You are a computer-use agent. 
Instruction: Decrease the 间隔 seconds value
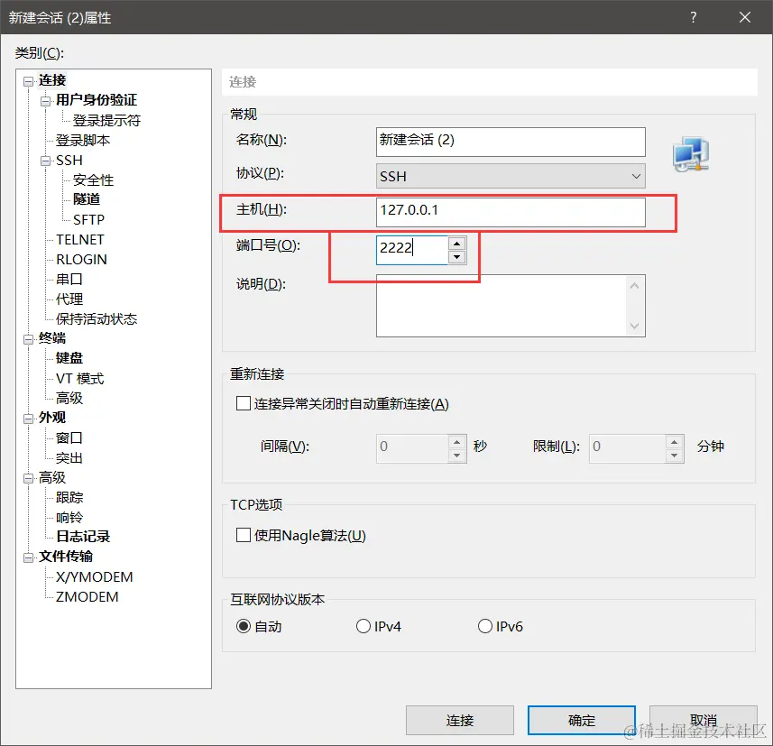(x=457, y=456)
